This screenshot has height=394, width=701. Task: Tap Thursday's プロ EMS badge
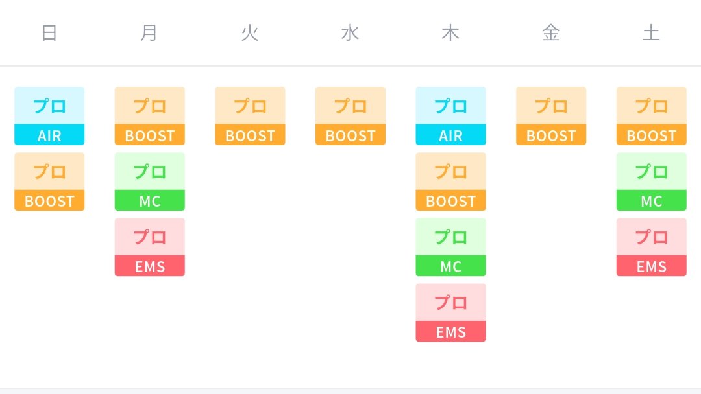click(x=450, y=312)
